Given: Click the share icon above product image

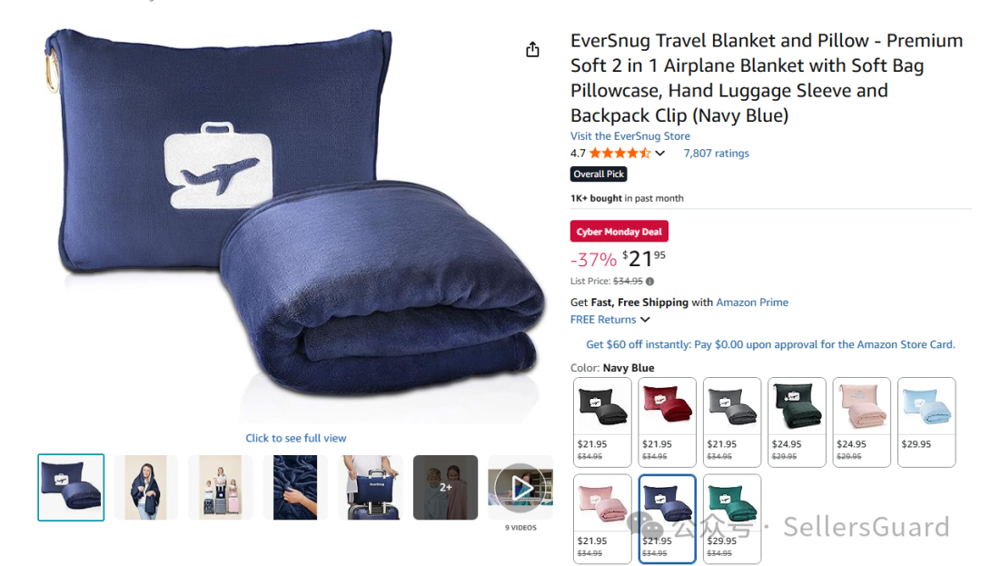Looking at the screenshot, I should (x=532, y=49).
